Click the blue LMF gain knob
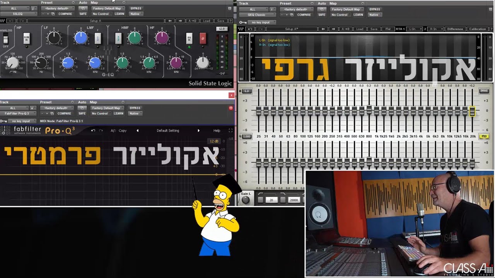The image size is (495, 278). 80,38
